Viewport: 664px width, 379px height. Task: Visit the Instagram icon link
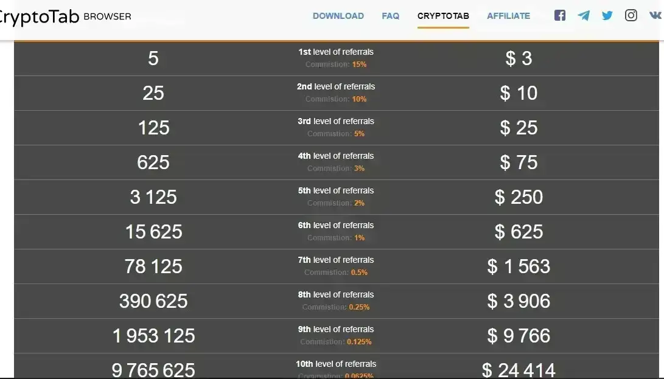631,16
